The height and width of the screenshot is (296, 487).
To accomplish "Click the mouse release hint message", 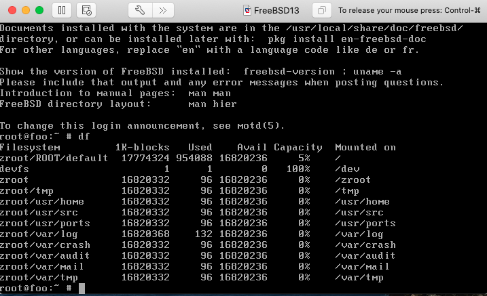I will (x=410, y=11).
